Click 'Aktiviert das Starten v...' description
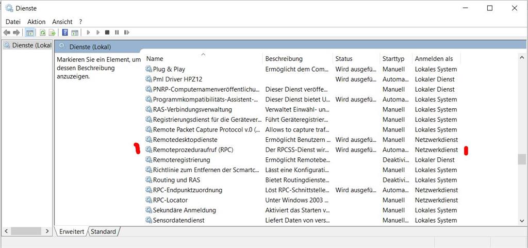This screenshot has height=248, width=528. tap(298, 210)
